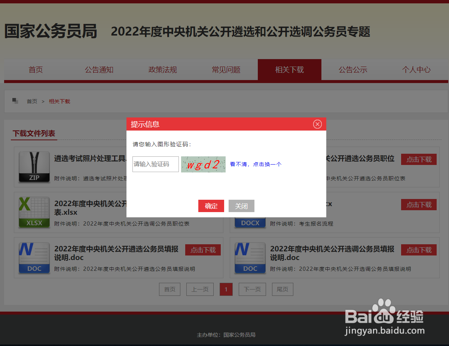Image resolution: width=449 pixels, height=346 pixels.
Task: Open the 个人中心 navigation tab
Action: tap(416, 70)
